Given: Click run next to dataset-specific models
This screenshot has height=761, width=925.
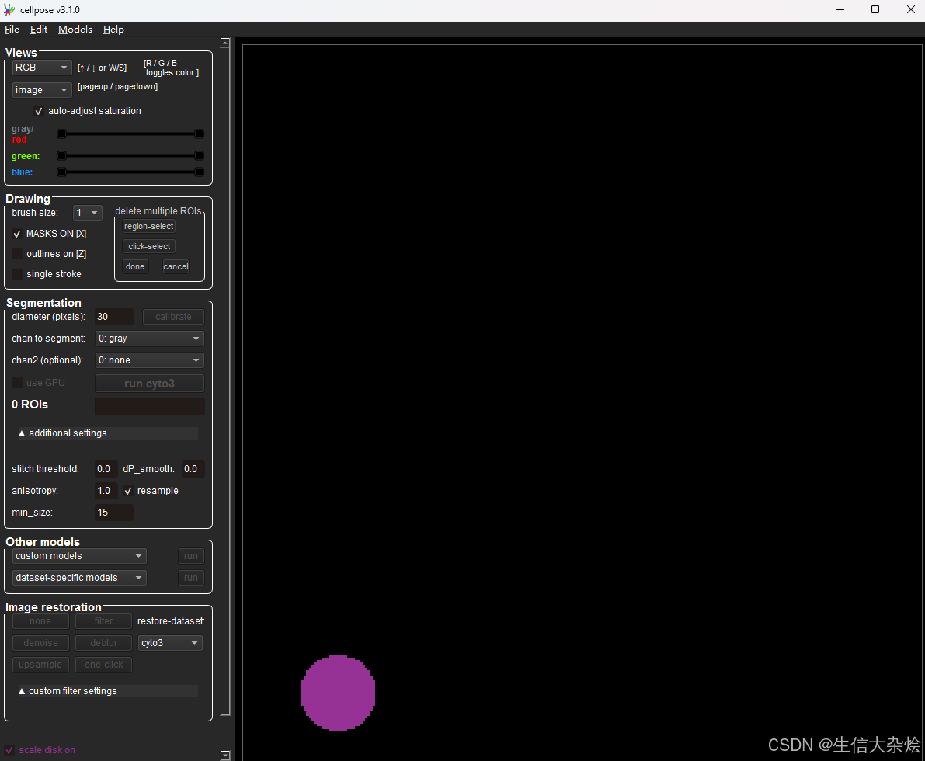Looking at the screenshot, I should (x=191, y=578).
